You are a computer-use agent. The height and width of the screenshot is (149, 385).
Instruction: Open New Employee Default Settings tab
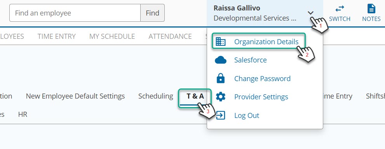pyautogui.click(x=75, y=96)
